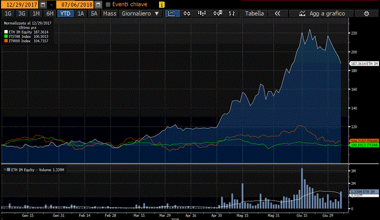Collapse panel with double-arrow icon
380x220 pixels.
click(x=277, y=13)
